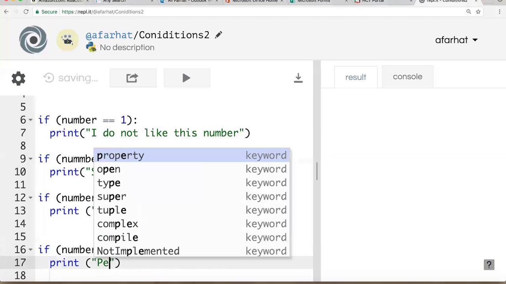The height and width of the screenshot is (284, 506).
Task: Switch to the Microsoft Office Home browser tab
Action: [255, 2]
